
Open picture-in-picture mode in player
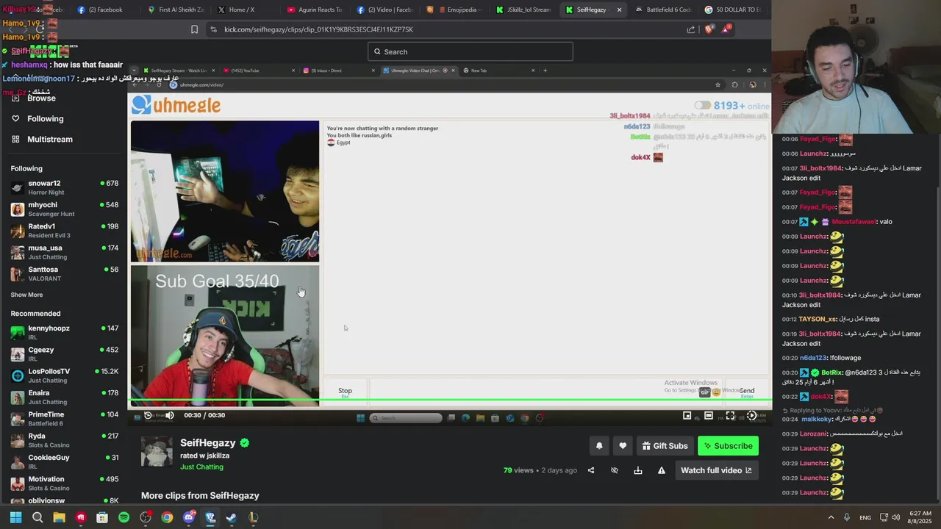(x=687, y=415)
